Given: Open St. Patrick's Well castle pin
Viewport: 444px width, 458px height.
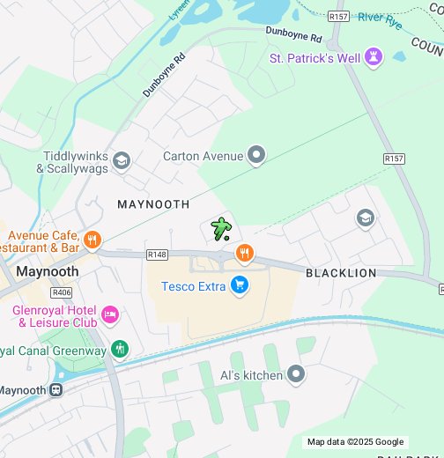Looking at the screenshot, I should pyautogui.click(x=374, y=57).
